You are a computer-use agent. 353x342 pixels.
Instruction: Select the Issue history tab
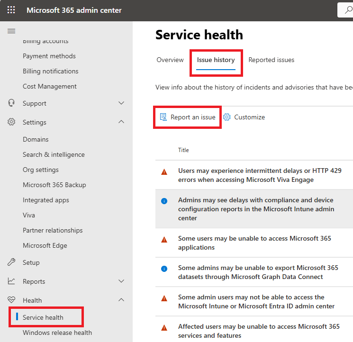tap(216, 60)
